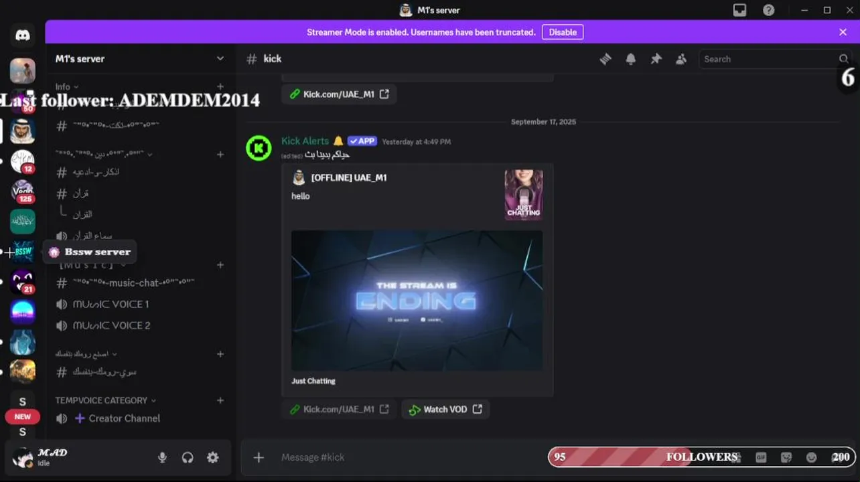Image resolution: width=860 pixels, height=482 pixels.
Task: Open the Threads icon in channel header
Action: point(605,59)
